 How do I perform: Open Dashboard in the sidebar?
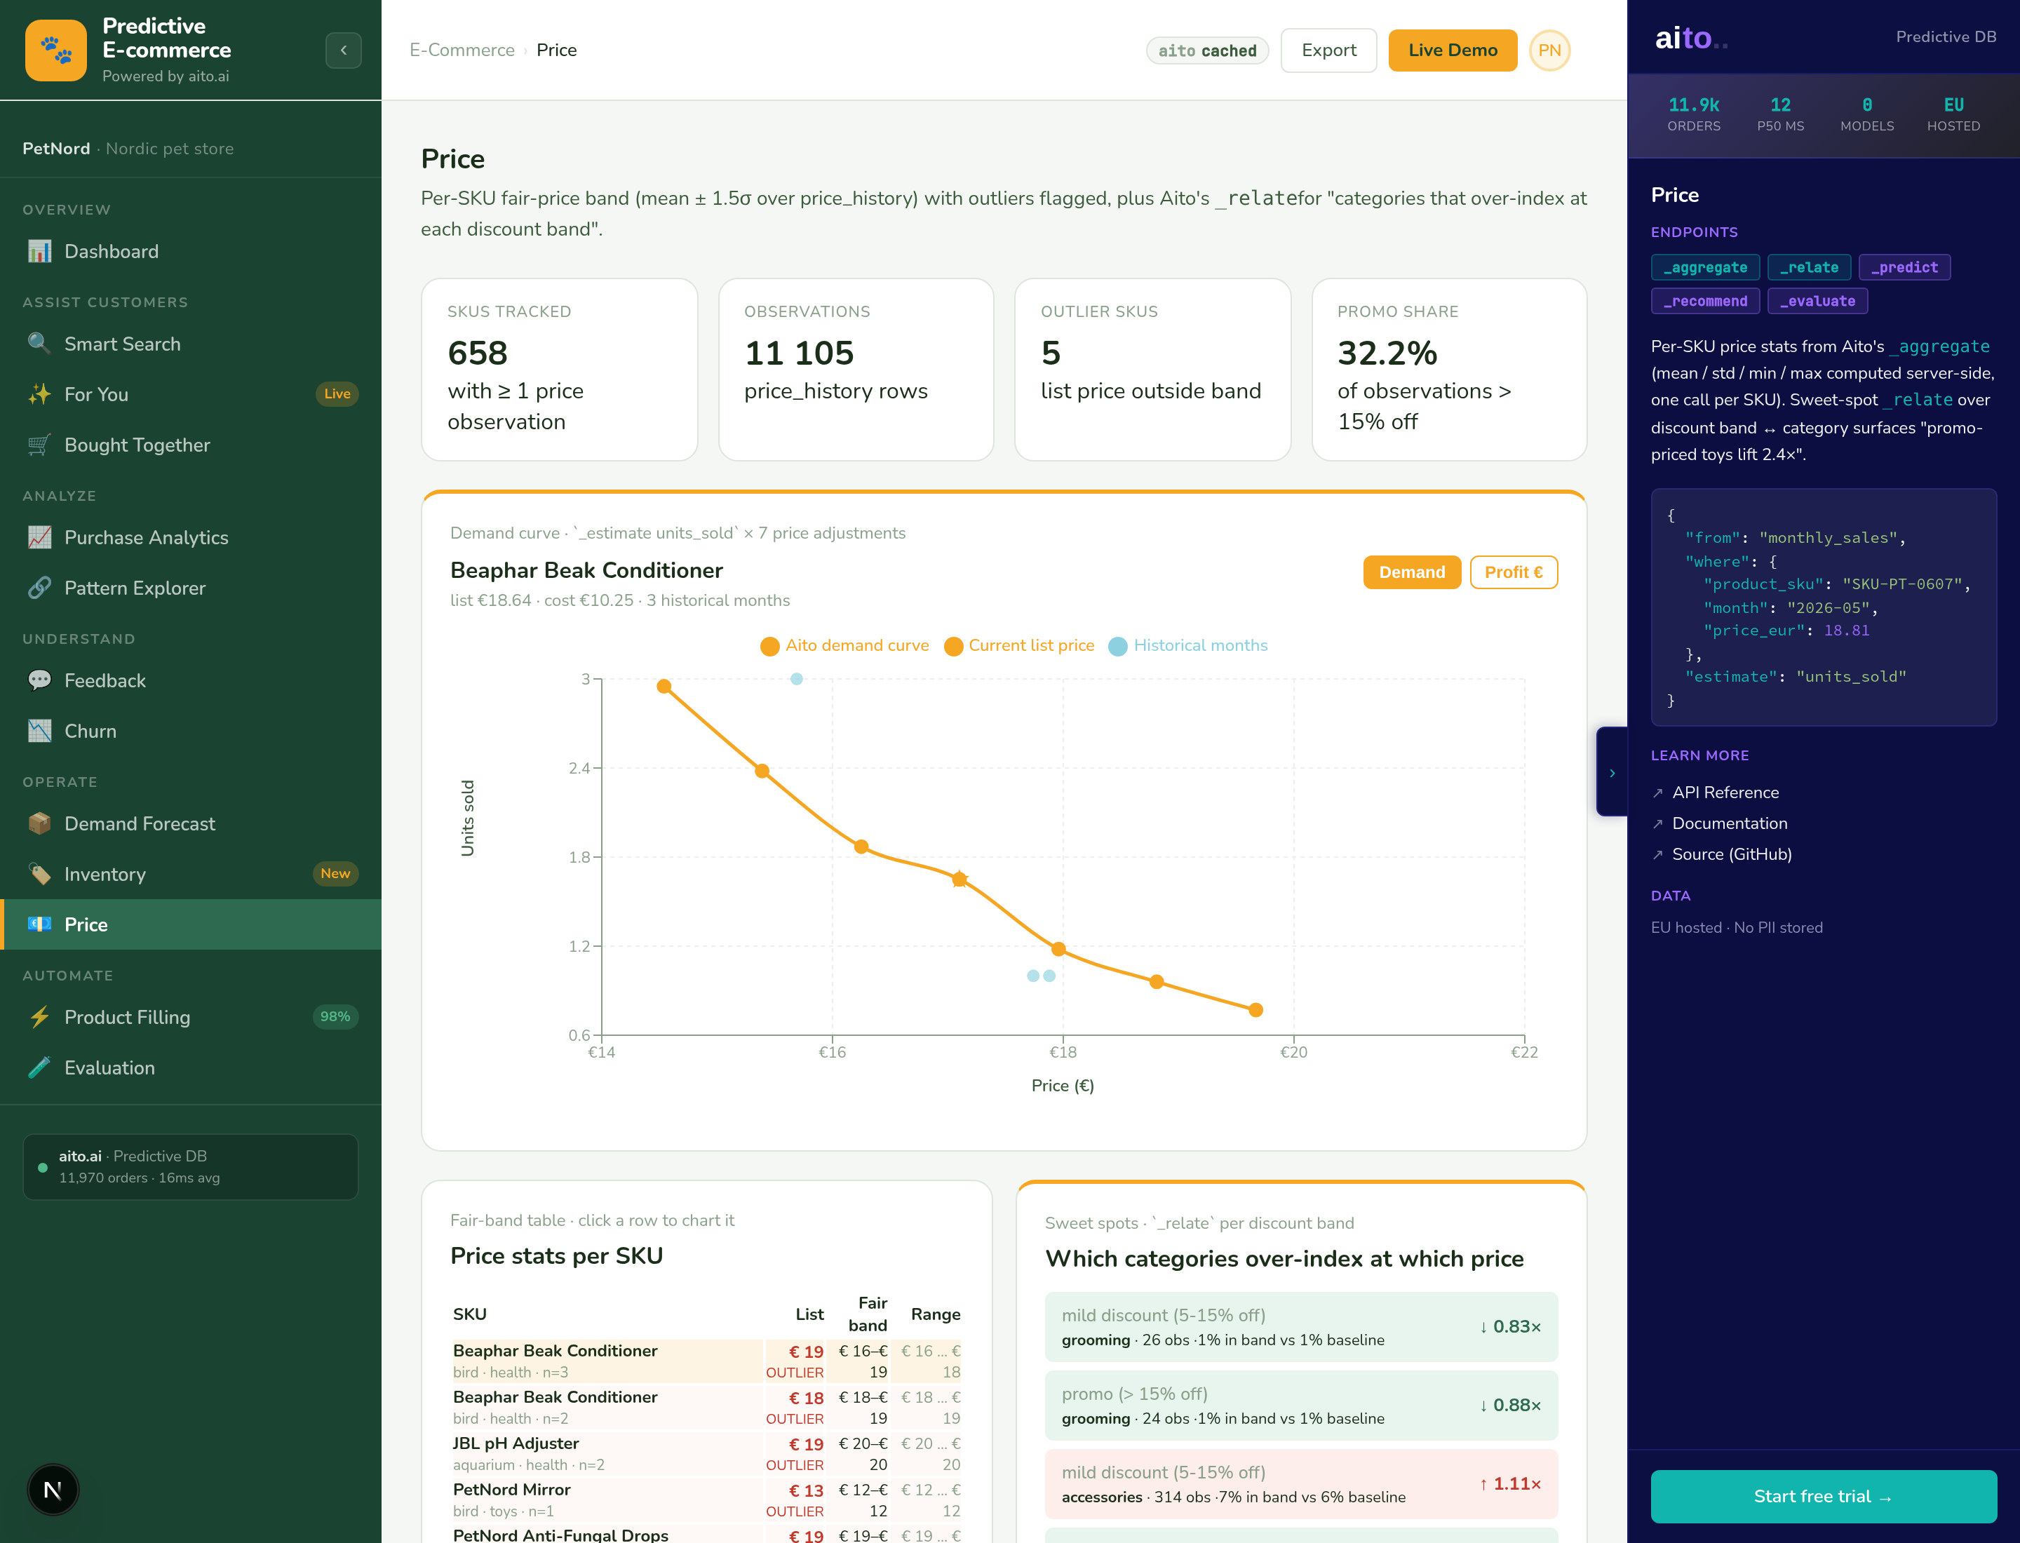point(191,252)
